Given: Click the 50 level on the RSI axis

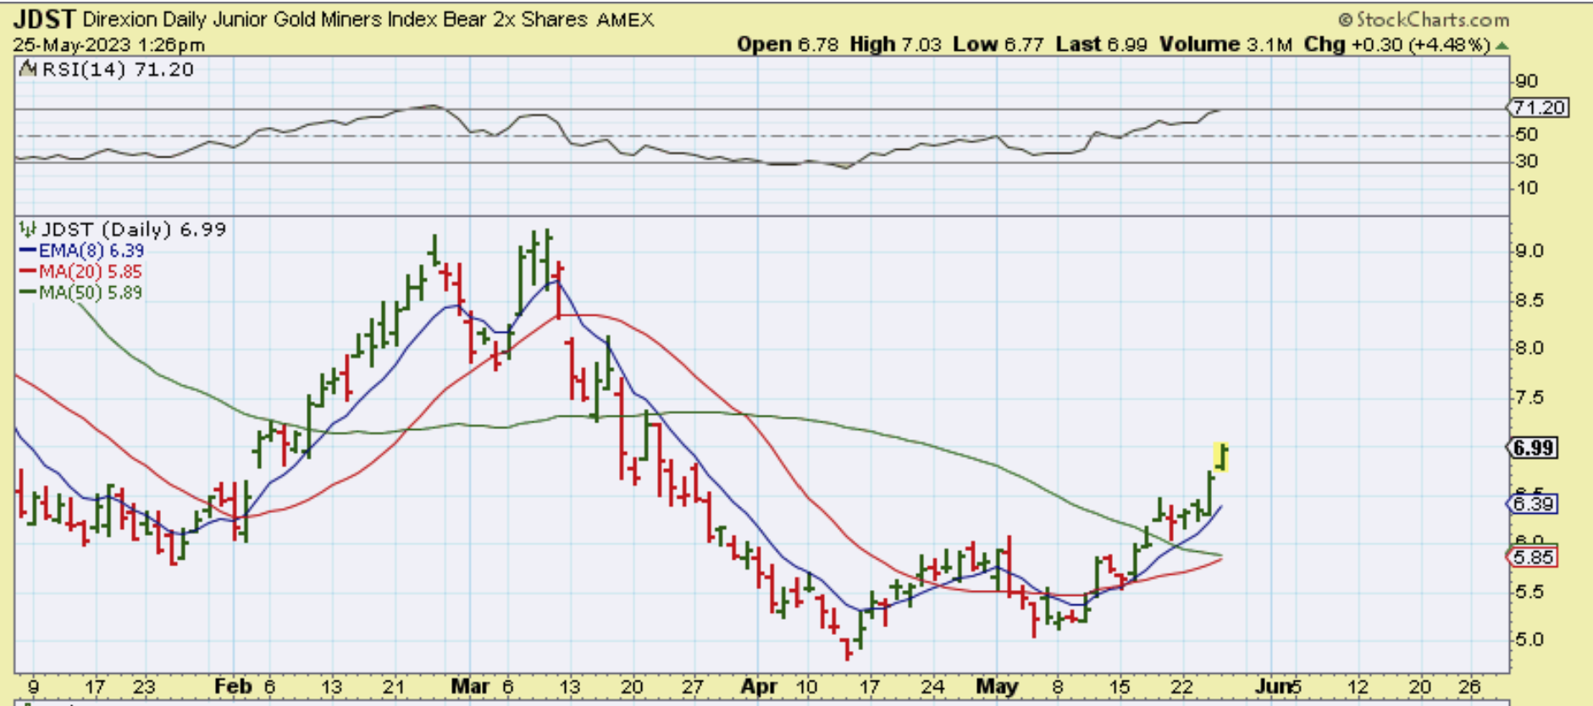Looking at the screenshot, I should [1527, 135].
